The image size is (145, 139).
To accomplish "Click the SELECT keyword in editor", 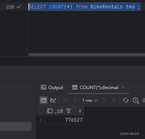I will click(37, 7).
